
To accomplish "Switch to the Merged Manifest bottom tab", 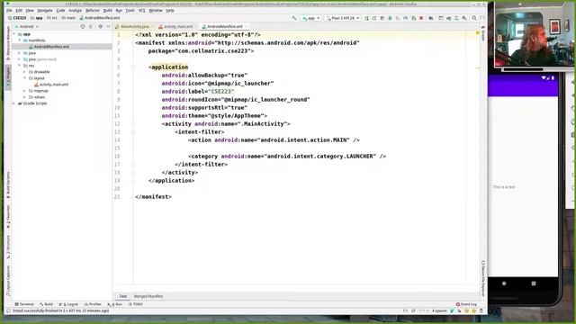I will click(148, 296).
